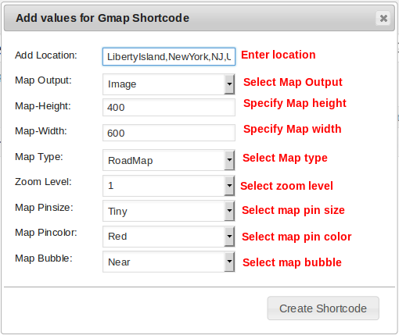Click the Map Pincolor dropdown arrow
Screen dimensions: 399x335
(229, 237)
